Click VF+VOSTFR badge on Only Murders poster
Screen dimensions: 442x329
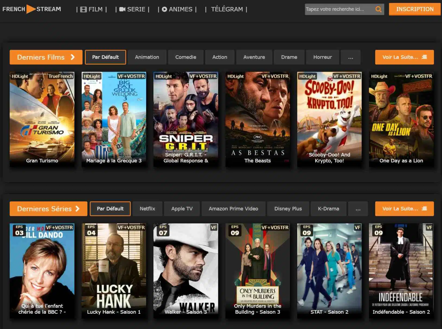pos(275,228)
